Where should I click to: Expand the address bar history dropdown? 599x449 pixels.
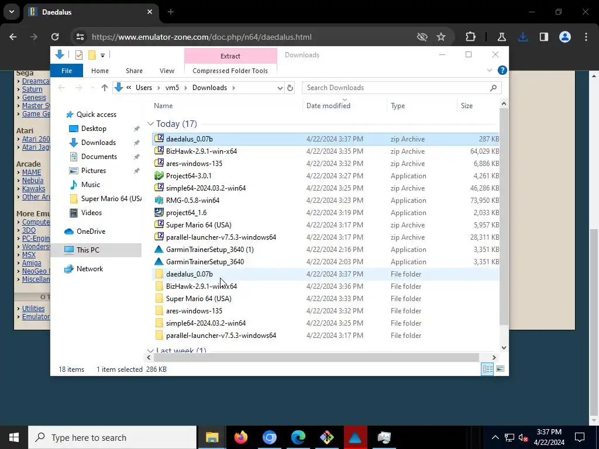[x=280, y=88]
